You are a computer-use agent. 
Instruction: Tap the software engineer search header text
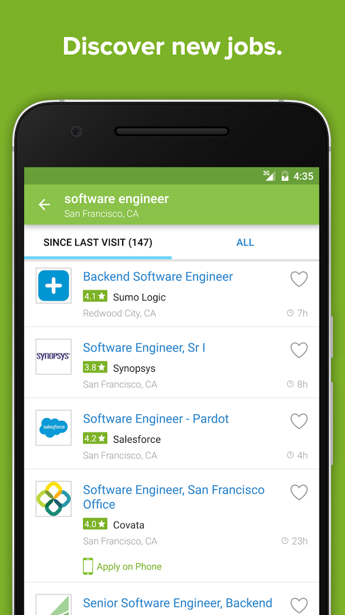click(117, 198)
